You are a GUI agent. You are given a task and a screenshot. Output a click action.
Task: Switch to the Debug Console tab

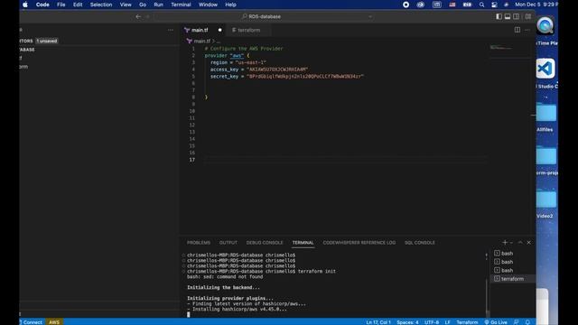pos(265,243)
